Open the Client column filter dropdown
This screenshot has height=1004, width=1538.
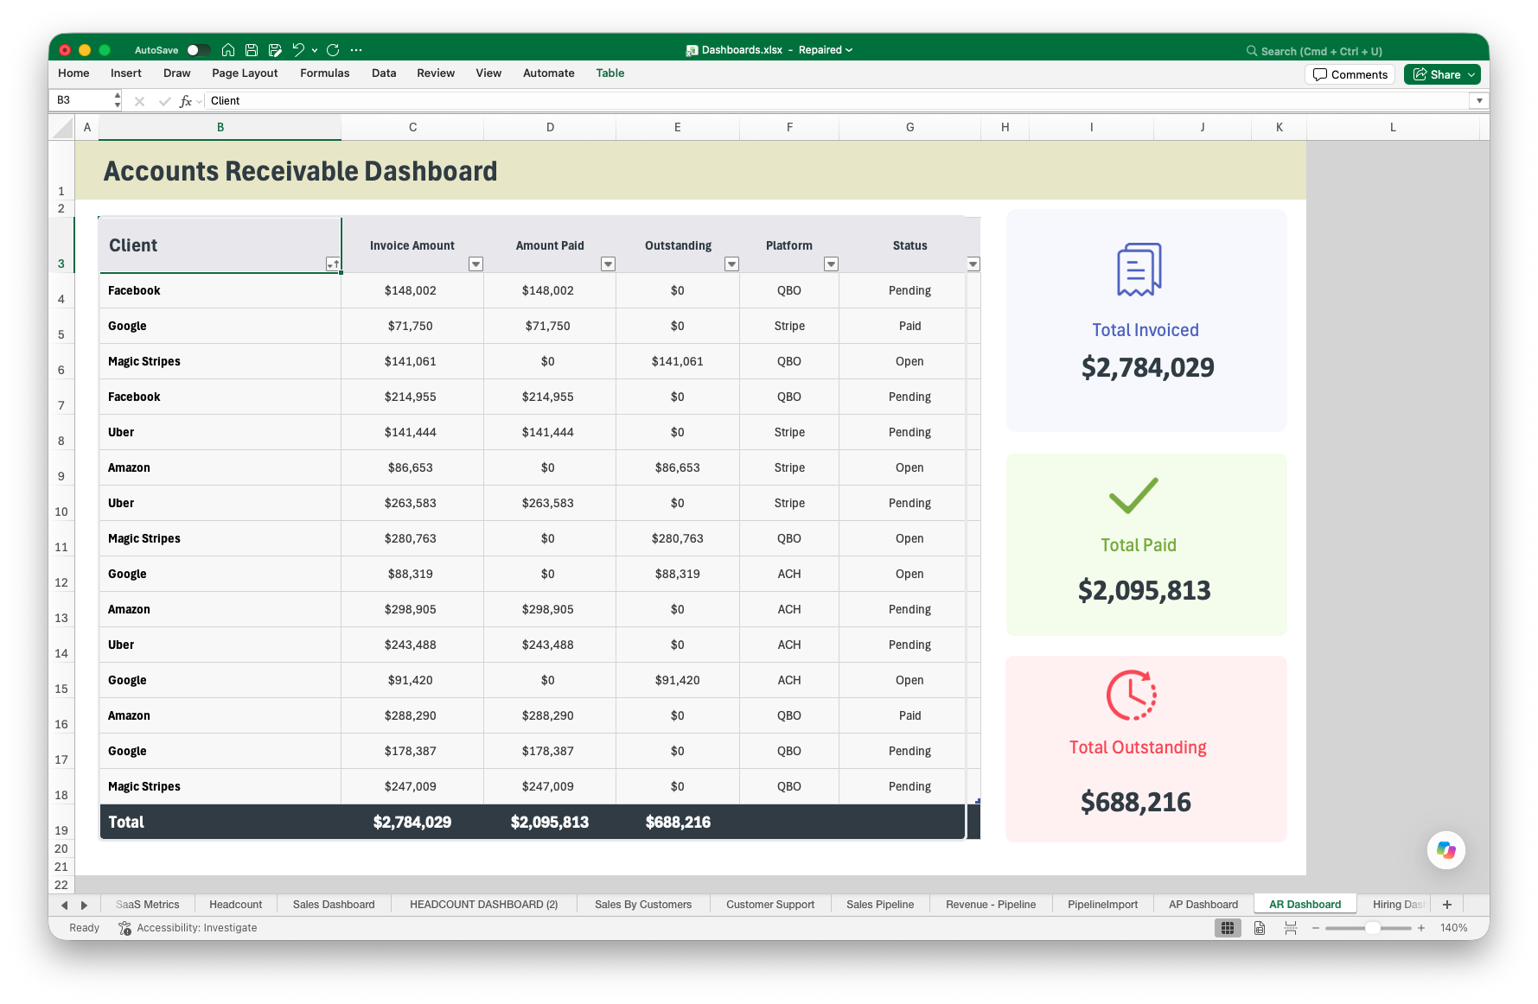[x=333, y=264]
